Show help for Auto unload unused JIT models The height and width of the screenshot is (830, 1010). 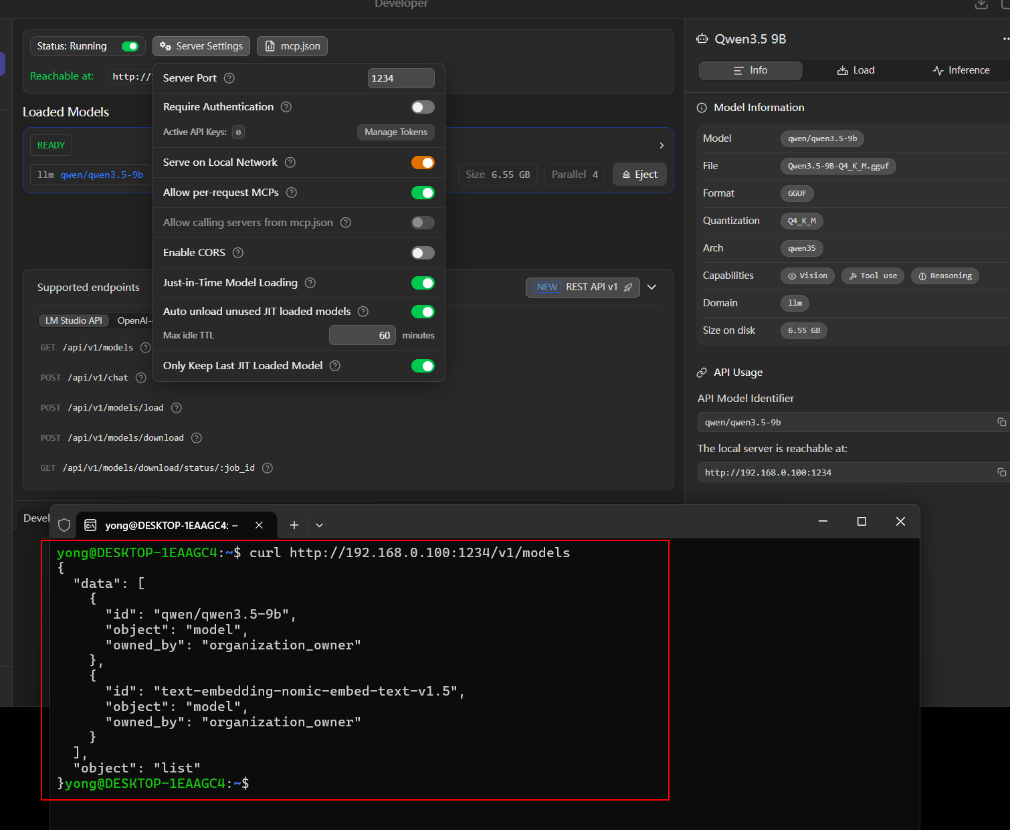coord(363,312)
